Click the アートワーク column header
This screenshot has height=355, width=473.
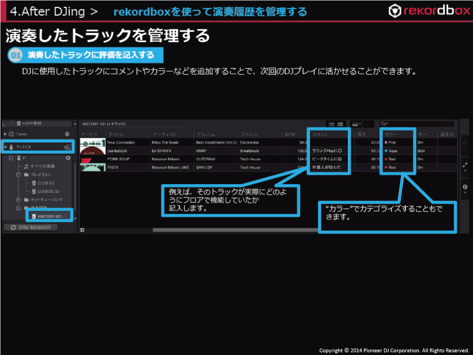89,134
